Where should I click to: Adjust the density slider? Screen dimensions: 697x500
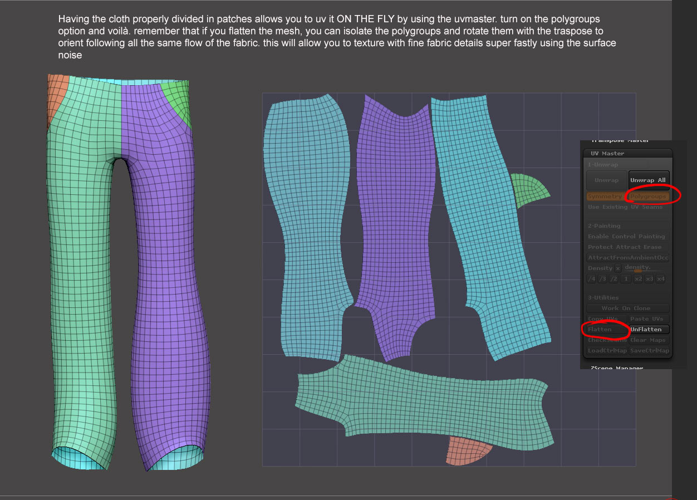[644, 268]
